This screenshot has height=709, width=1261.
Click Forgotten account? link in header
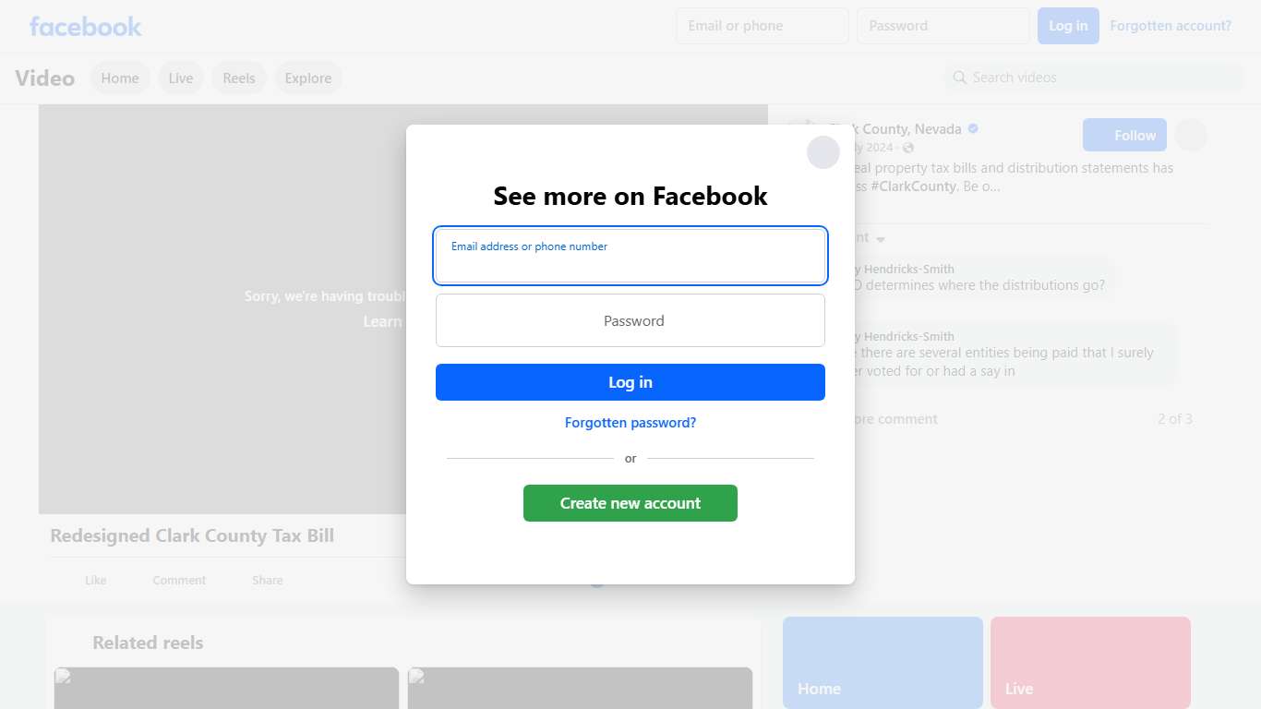click(x=1171, y=26)
